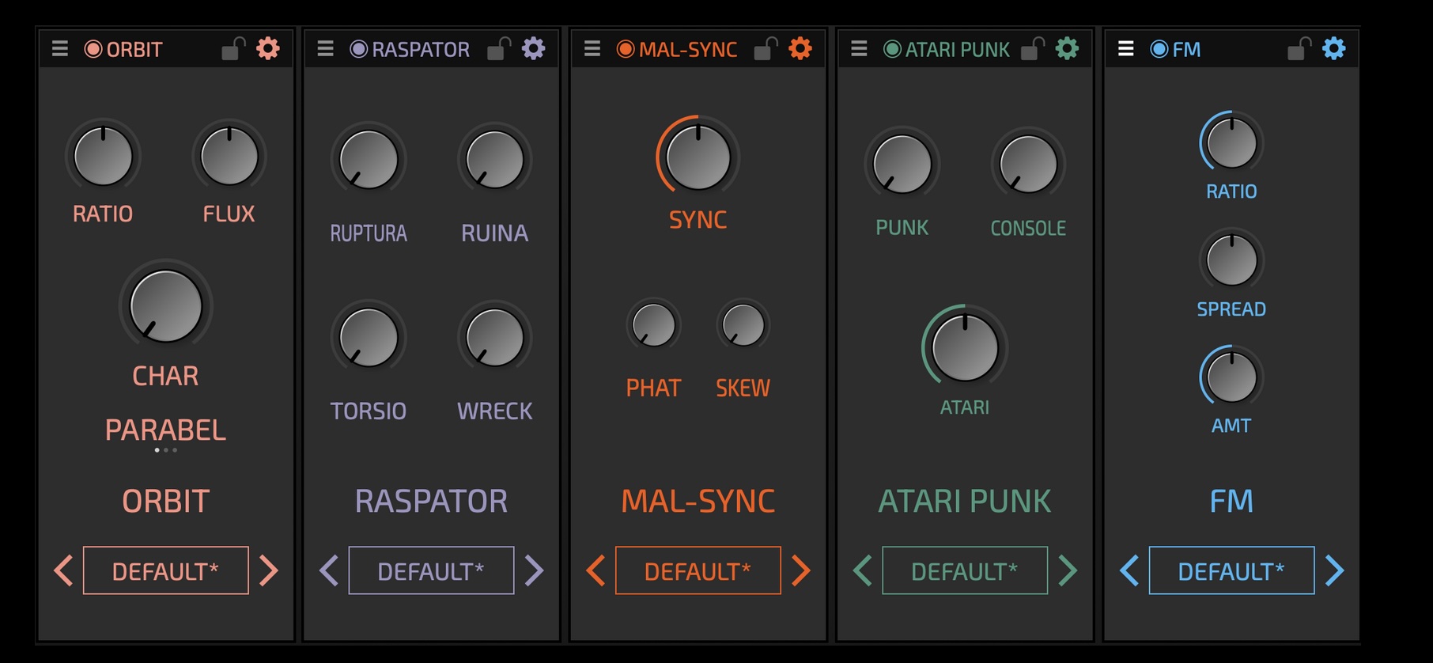Open RASPATOR settings gear
1433x663 pixels.
[x=534, y=49]
